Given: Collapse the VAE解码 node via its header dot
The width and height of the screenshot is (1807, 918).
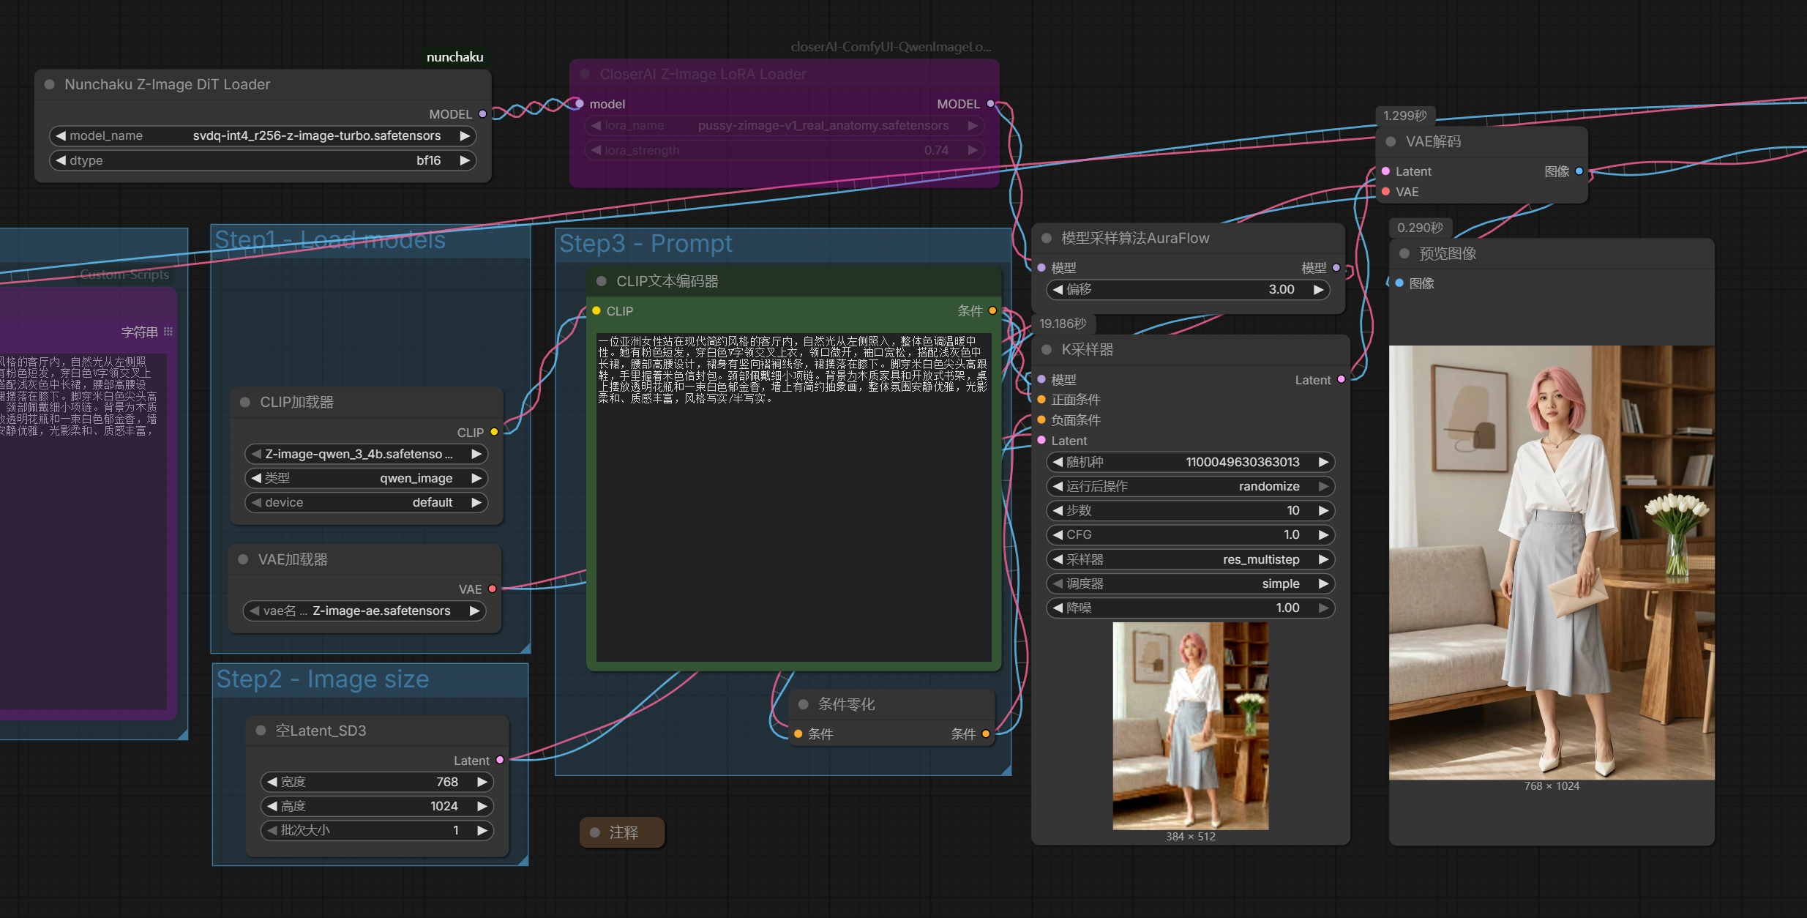Looking at the screenshot, I should click(x=1391, y=142).
